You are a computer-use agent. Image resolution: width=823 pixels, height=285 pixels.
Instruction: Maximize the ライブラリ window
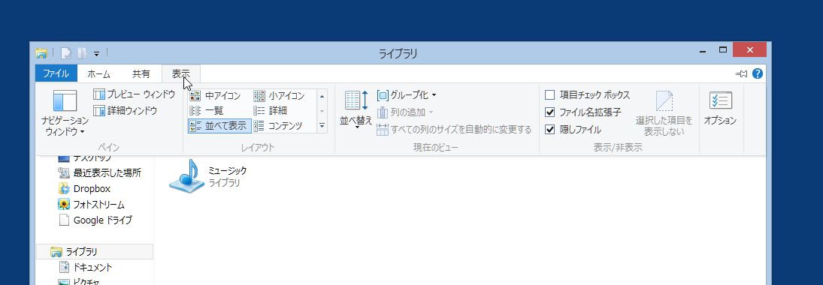coord(723,50)
